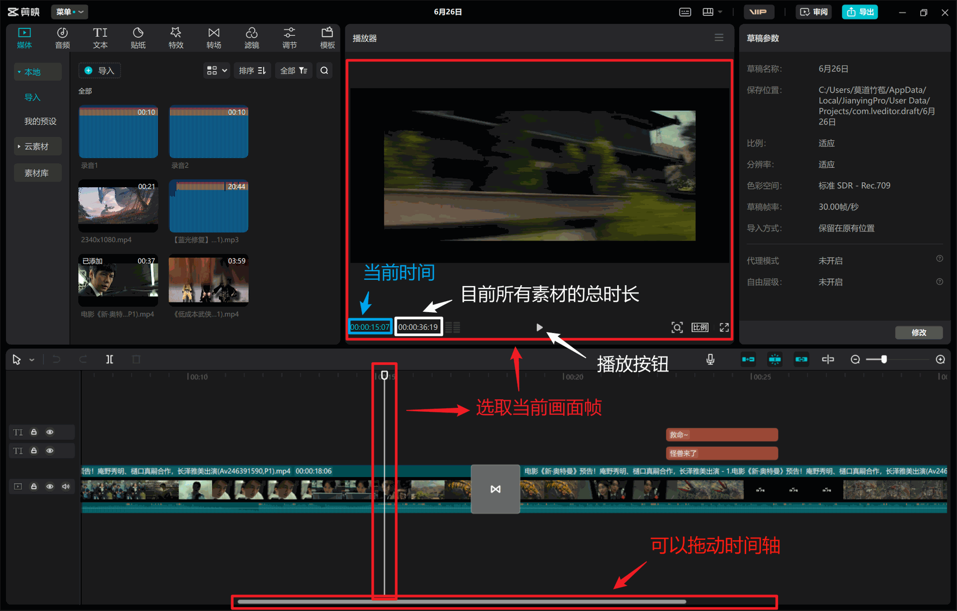Open the 排序 sort menu
Viewport: 957px width, 611px height.
[252, 71]
